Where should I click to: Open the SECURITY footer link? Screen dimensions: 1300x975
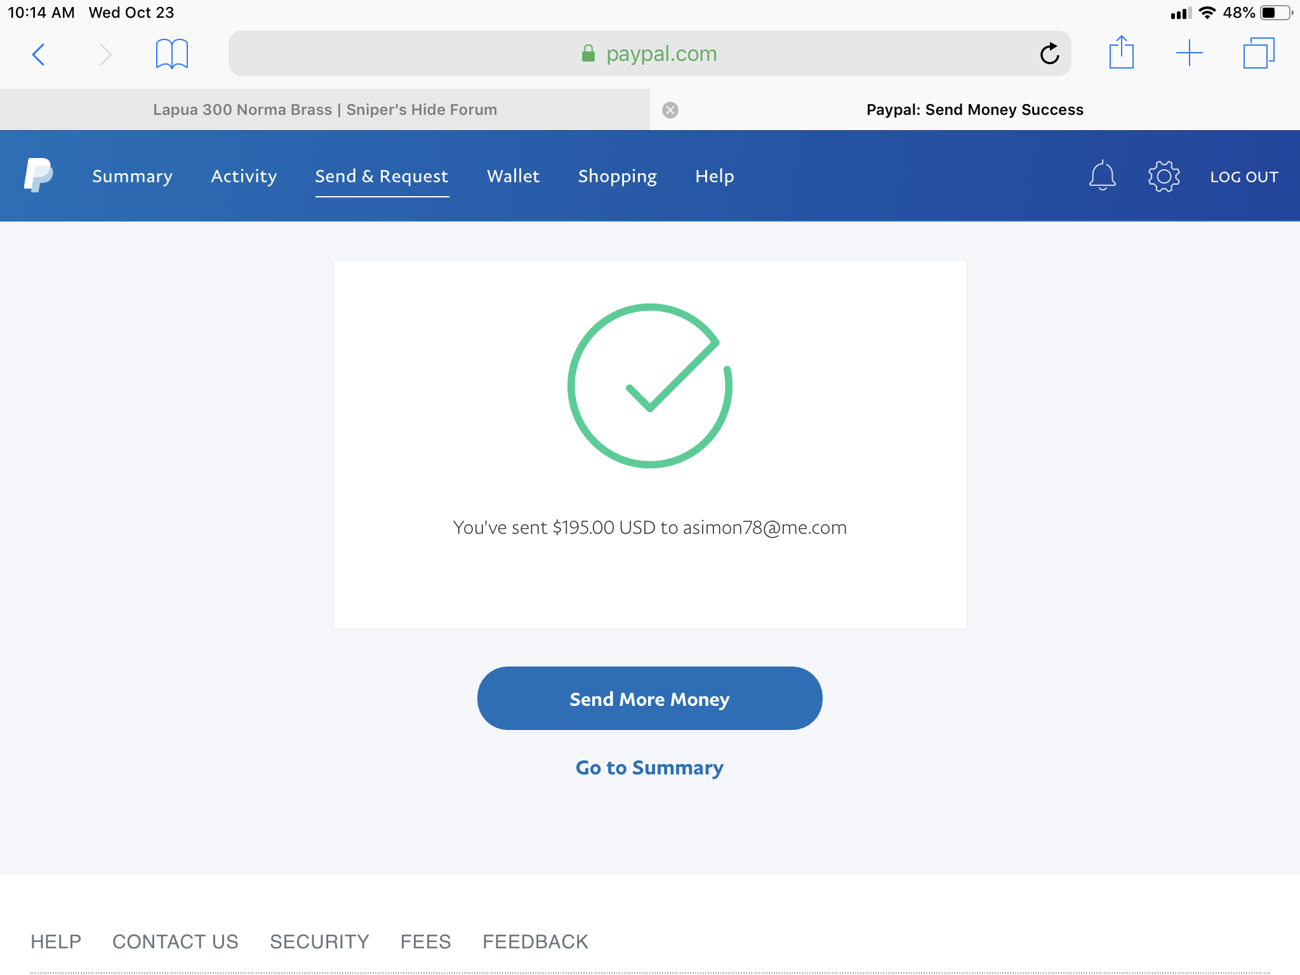(319, 941)
